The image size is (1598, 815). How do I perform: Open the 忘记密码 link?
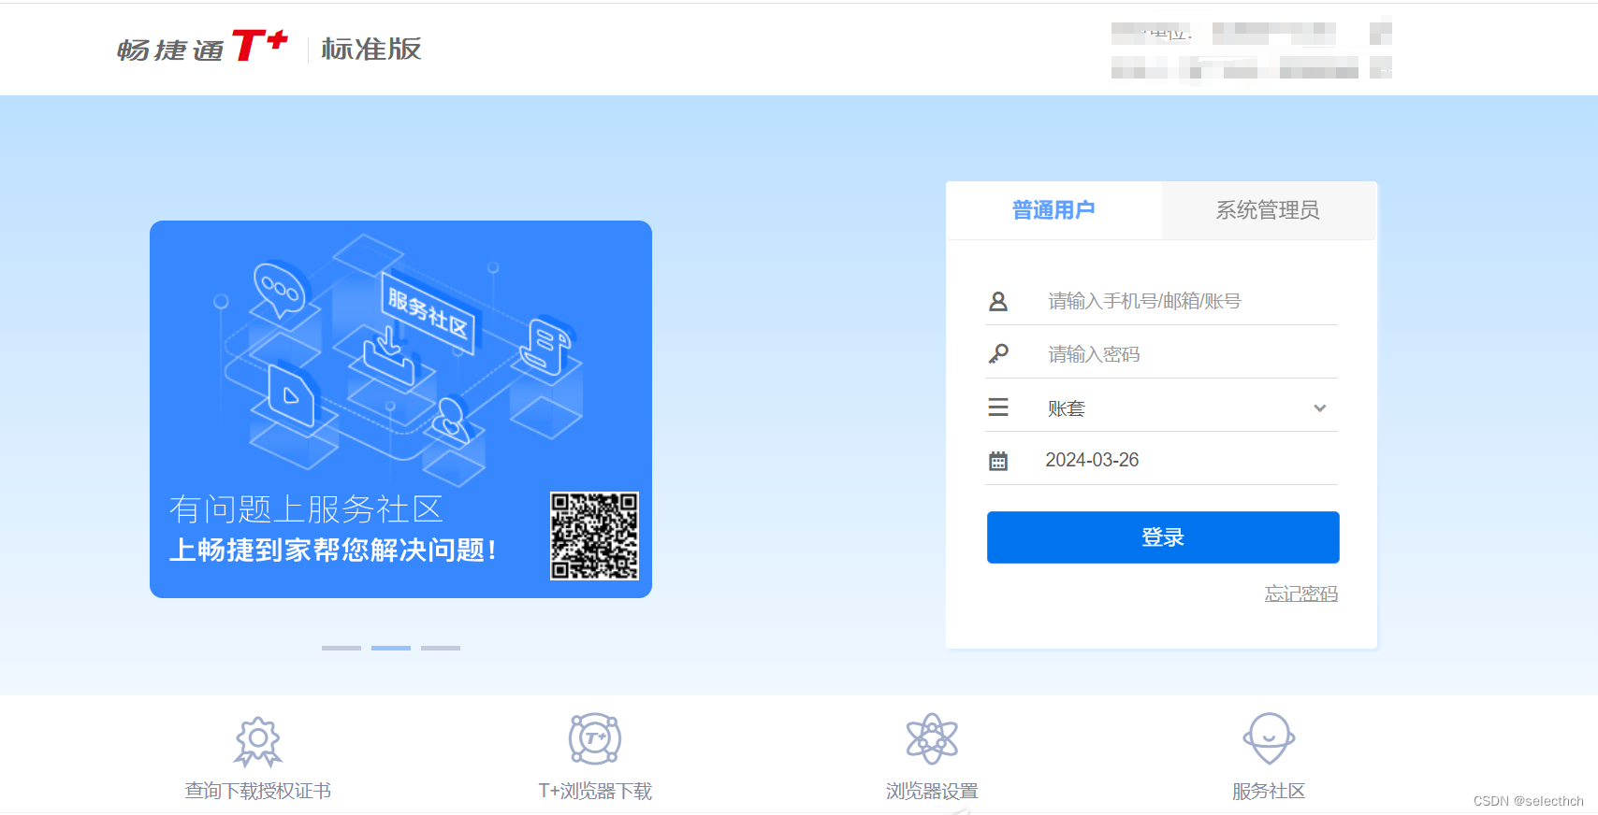point(1301,593)
